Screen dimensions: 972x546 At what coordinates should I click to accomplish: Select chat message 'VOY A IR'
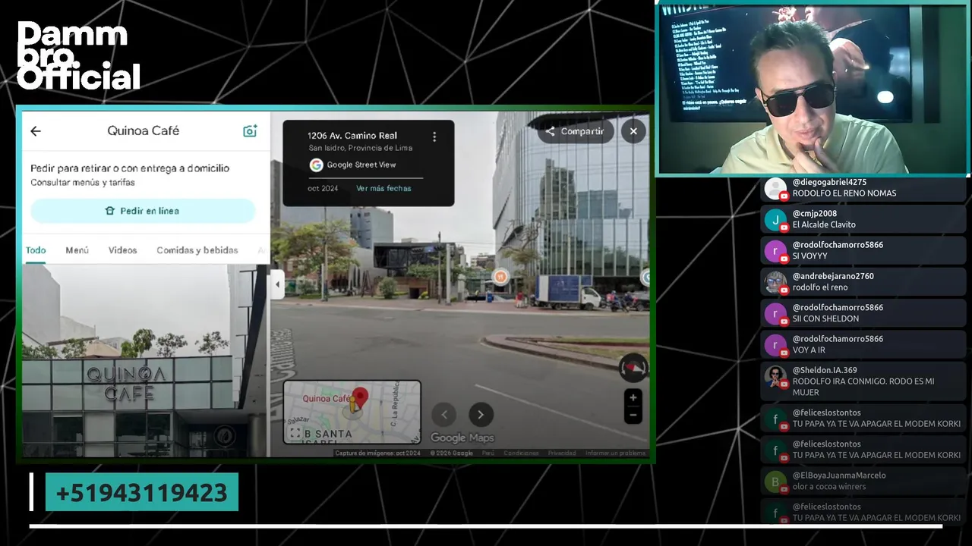click(x=809, y=350)
